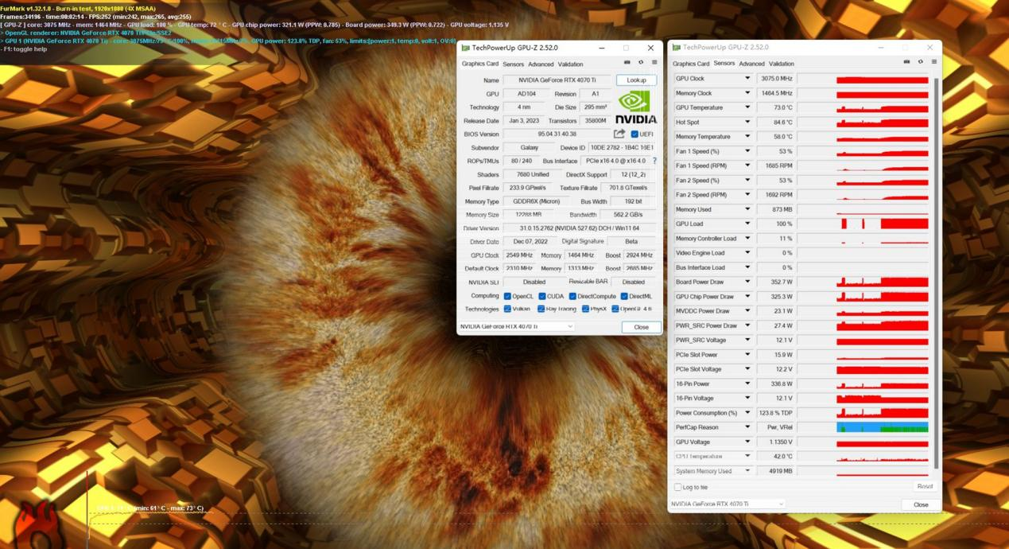The image size is (1009, 549).
Task: Open the Hot Spot sensor dropdown
Action: tap(747, 122)
